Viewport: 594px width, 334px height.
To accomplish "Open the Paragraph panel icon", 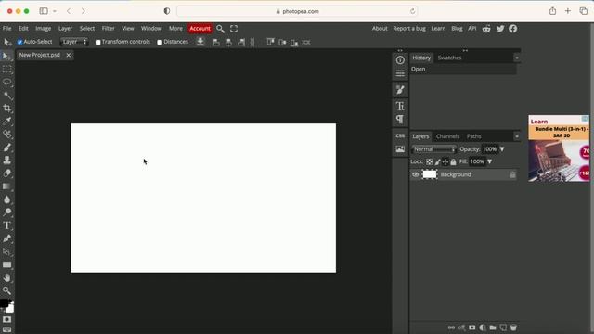I will point(400,120).
